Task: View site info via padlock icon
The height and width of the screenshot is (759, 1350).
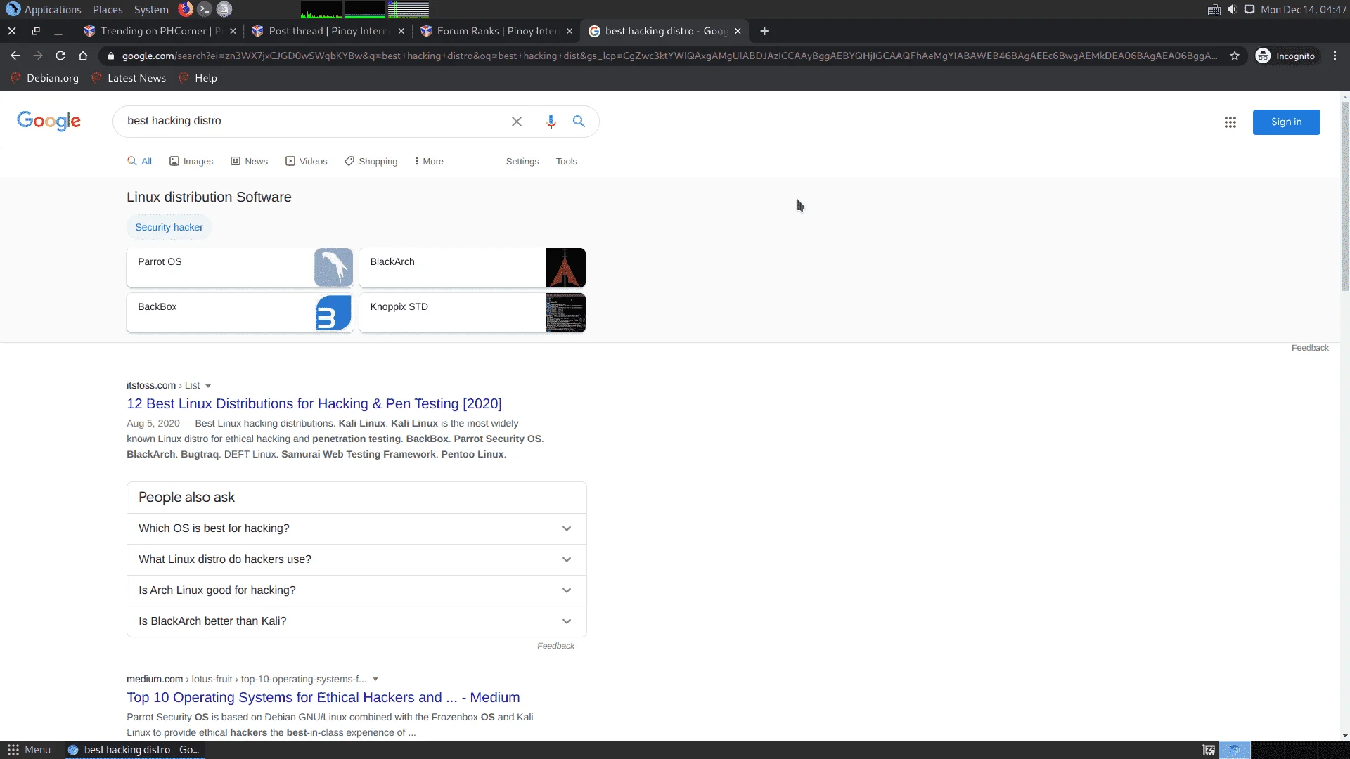Action: (x=110, y=56)
